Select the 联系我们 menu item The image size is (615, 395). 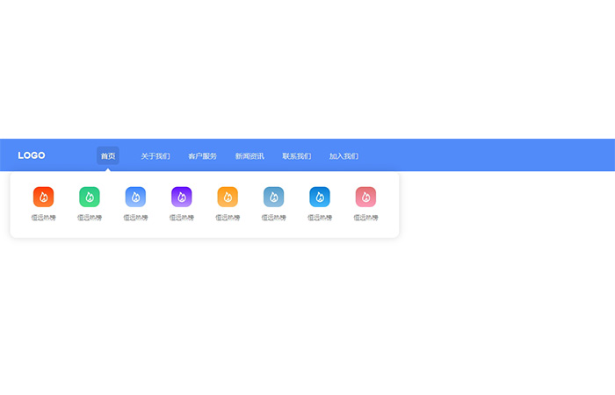click(297, 156)
